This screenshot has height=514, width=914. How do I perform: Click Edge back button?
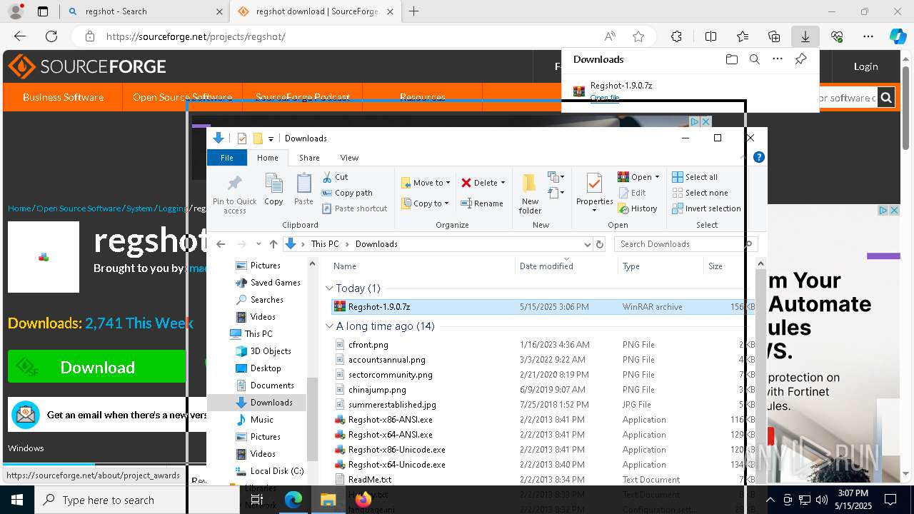pyautogui.click(x=20, y=36)
